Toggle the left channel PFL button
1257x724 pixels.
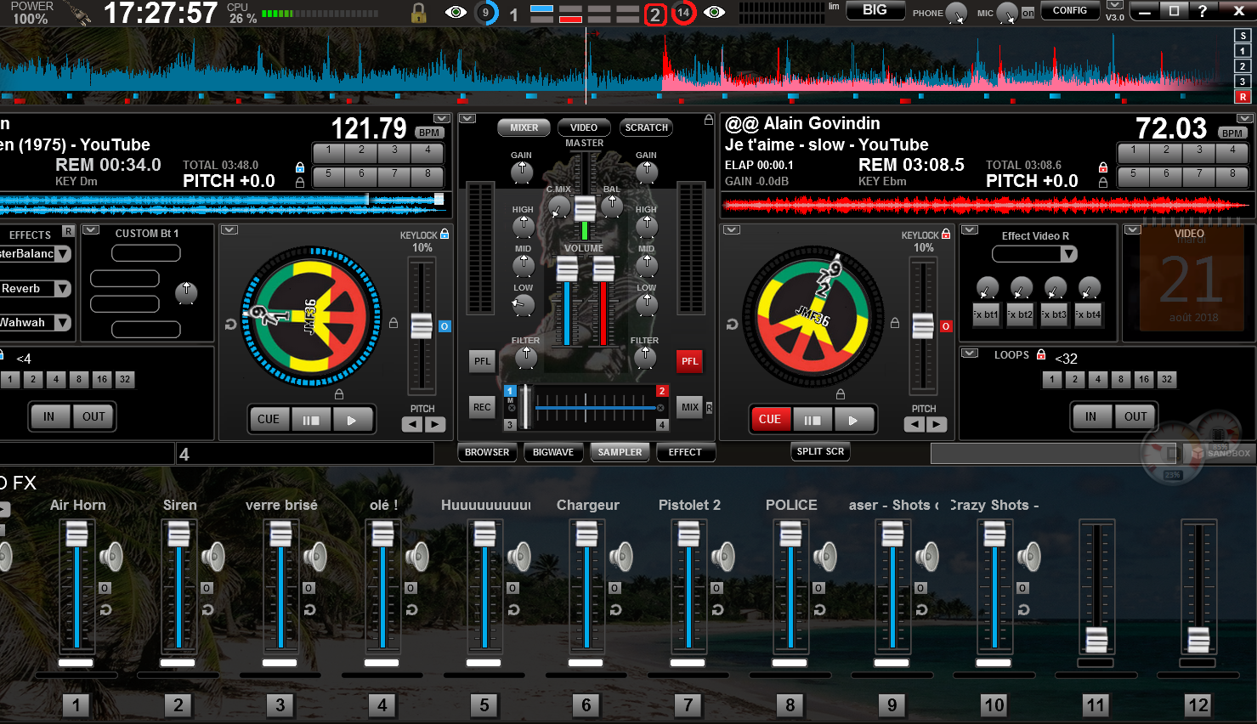482,361
